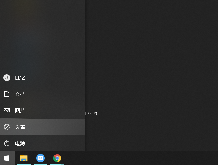The image size is (218, 165).
Task: Click the EDZ user avatar icon
Action: pyautogui.click(x=7, y=78)
